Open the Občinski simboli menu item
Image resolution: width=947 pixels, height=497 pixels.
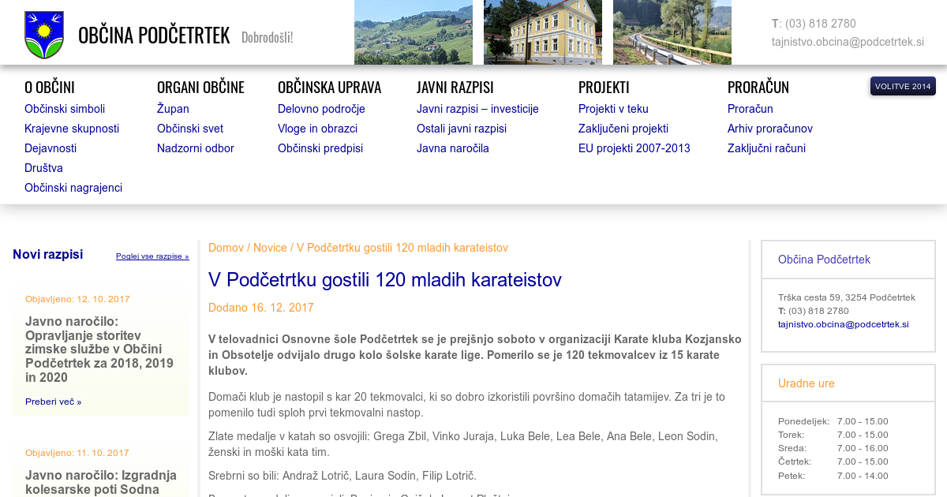[x=65, y=109]
